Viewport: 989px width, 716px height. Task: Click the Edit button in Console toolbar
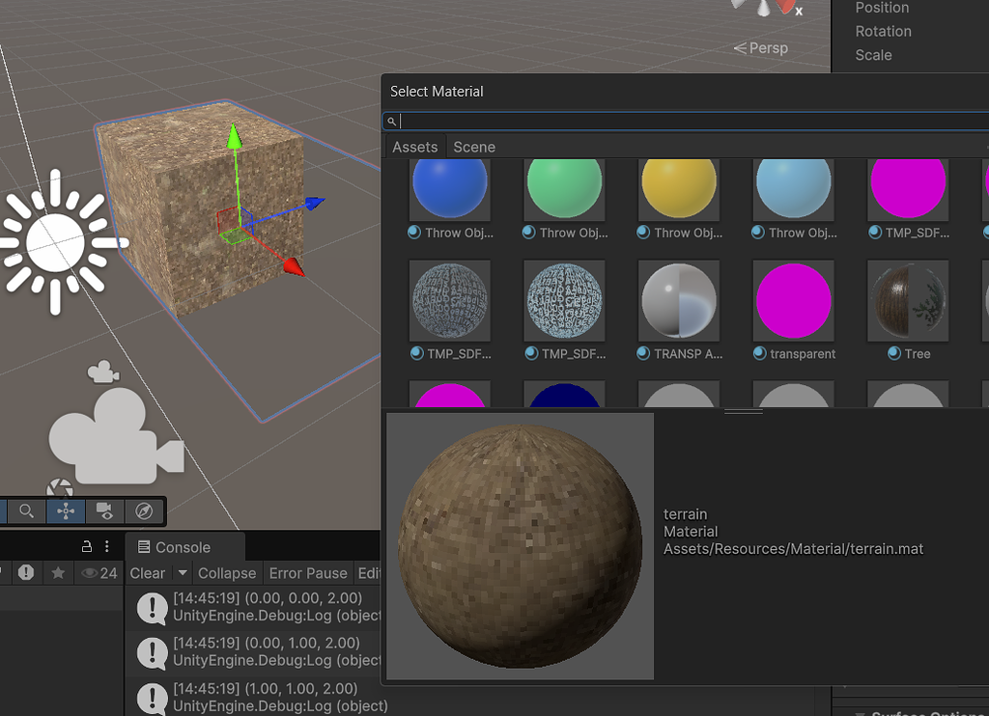[370, 572]
